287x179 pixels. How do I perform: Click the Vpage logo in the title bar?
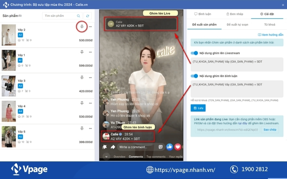6,5
